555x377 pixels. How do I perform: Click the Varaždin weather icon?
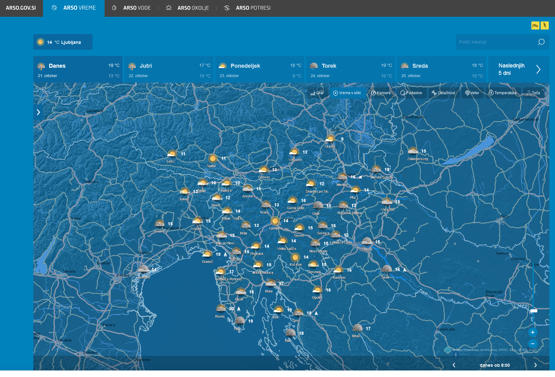click(x=387, y=202)
